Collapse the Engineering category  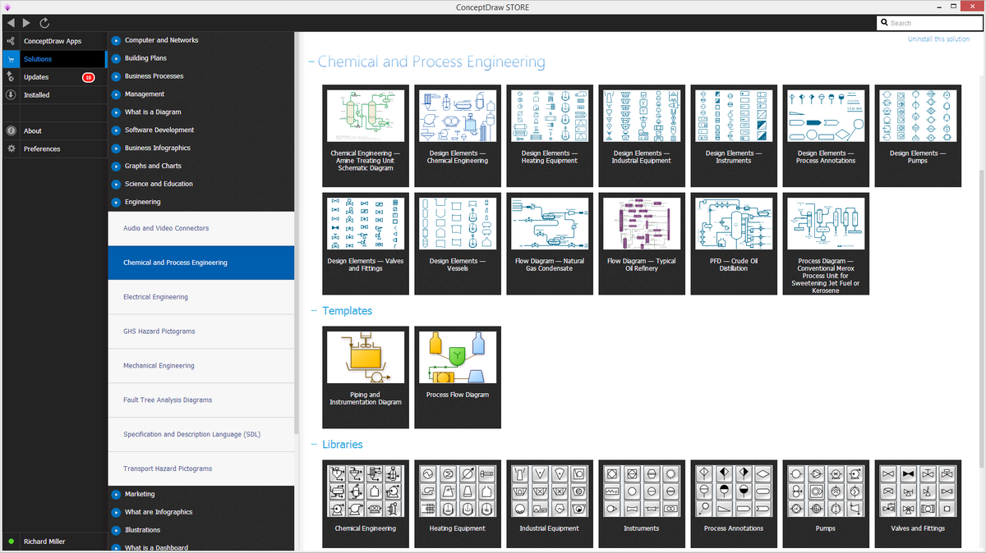[117, 203]
